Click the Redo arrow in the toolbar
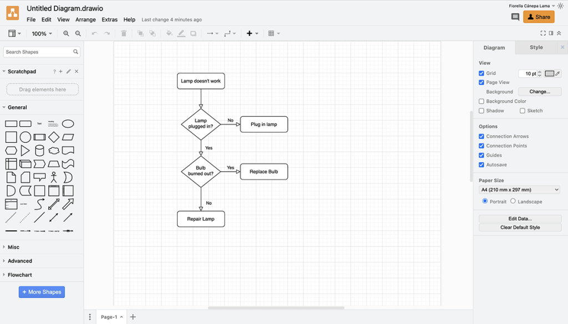 (x=106, y=33)
